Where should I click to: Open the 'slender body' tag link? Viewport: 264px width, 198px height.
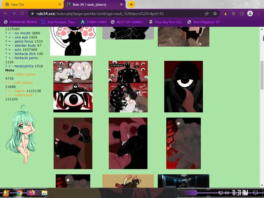click(25, 45)
